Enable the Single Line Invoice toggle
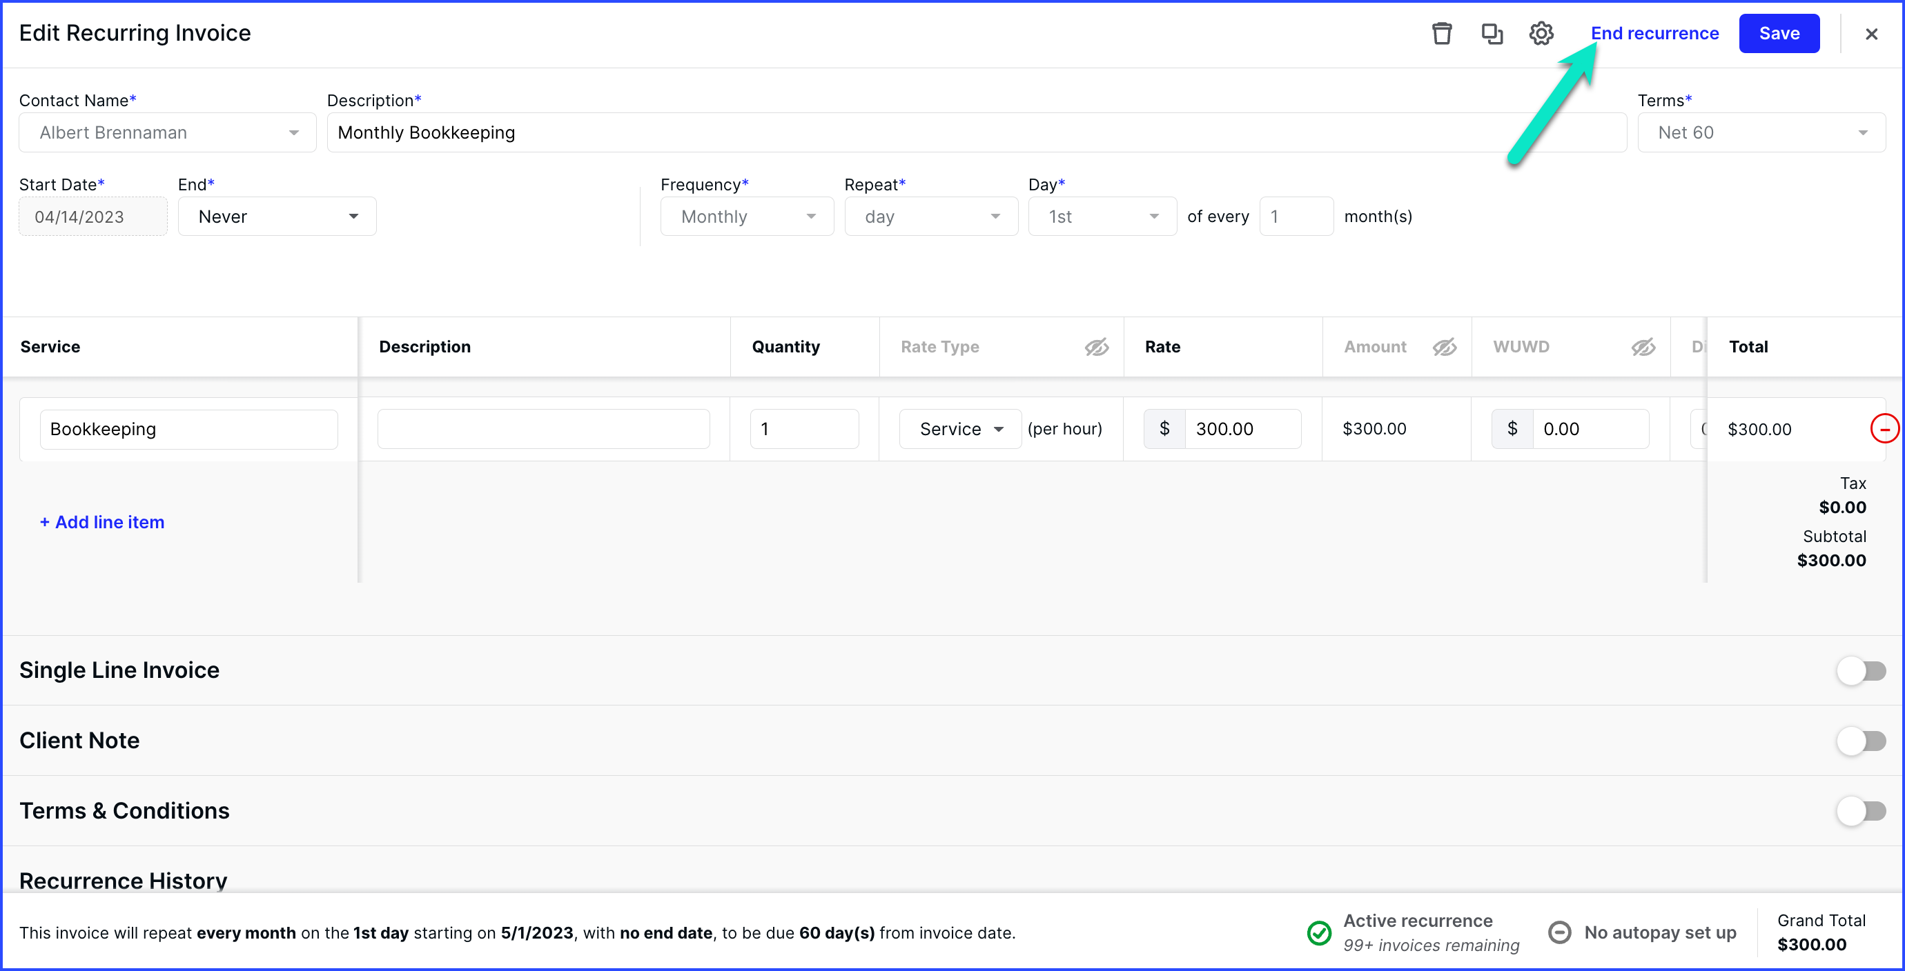Viewport: 1905px width, 971px height. (1862, 670)
